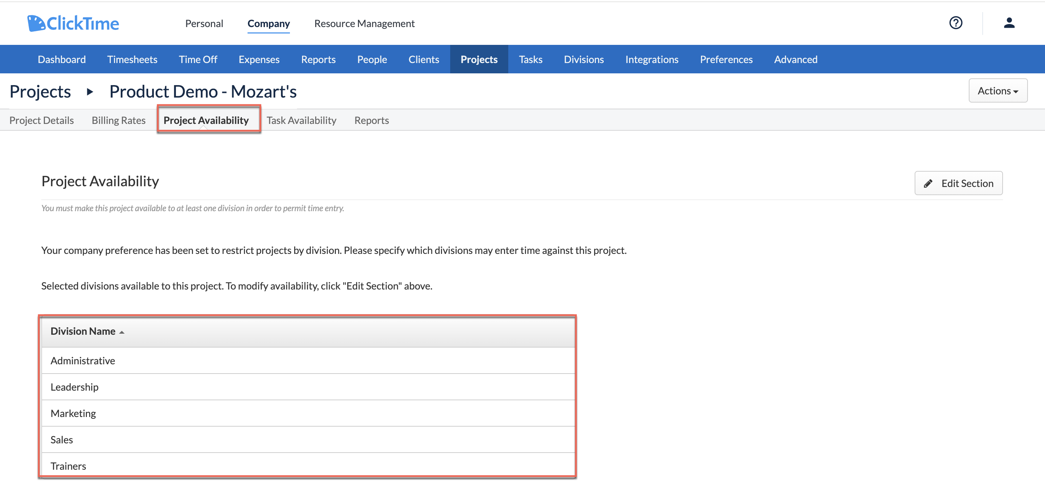Click the ClickTime logo
Image resolution: width=1045 pixels, height=490 pixels.
tap(73, 23)
